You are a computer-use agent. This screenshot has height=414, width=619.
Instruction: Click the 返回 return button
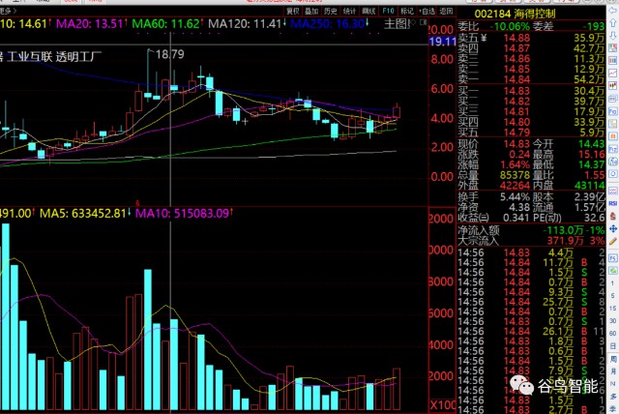pyautogui.click(x=446, y=11)
